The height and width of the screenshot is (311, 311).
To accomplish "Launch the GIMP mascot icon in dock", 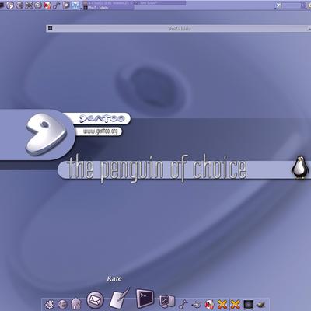I will pos(197,304).
